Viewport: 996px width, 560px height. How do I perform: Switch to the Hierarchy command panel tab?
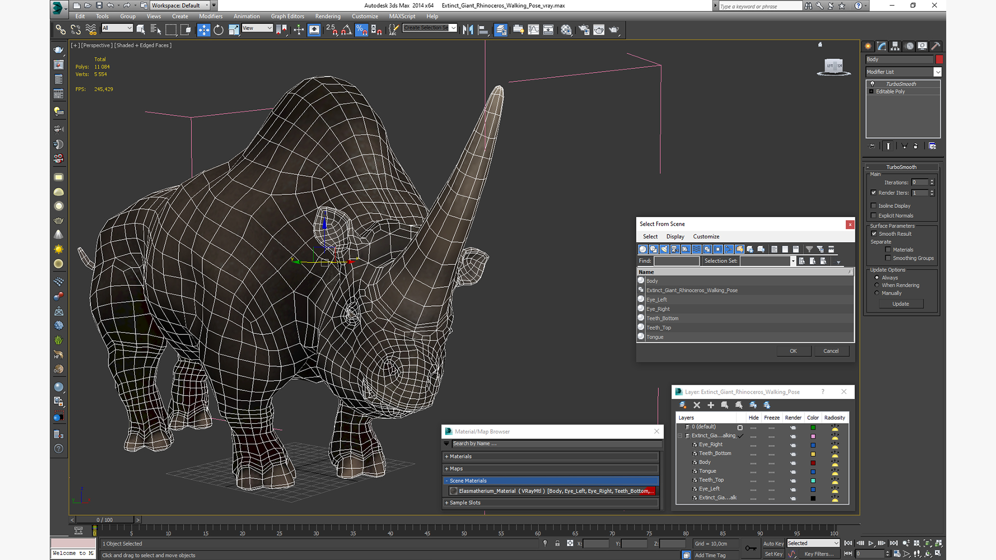point(895,46)
